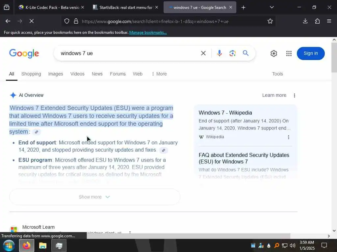Image resolution: width=337 pixels, height=252 pixels.
Task: Open the Firefox downloads panel
Action: (x=305, y=21)
